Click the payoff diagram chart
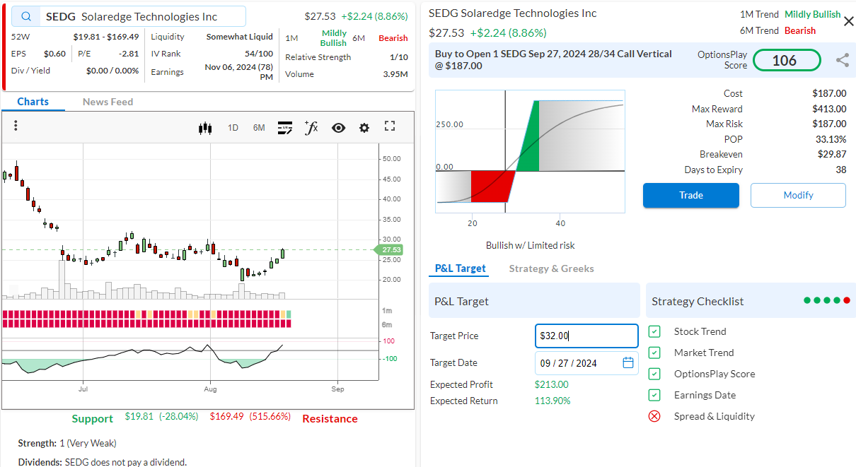856x467 pixels. pos(531,151)
